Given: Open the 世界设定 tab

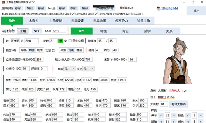Looking at the screenshot, I should point(78,21).
